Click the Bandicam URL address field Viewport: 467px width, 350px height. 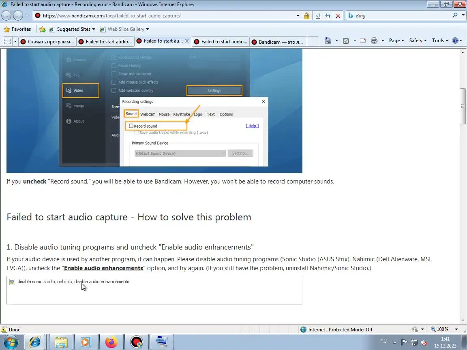pyautogui.click(x=167, y=16)
